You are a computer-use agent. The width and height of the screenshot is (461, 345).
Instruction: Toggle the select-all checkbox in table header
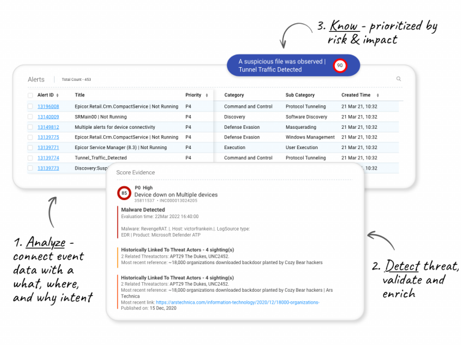tap(31, 95)
